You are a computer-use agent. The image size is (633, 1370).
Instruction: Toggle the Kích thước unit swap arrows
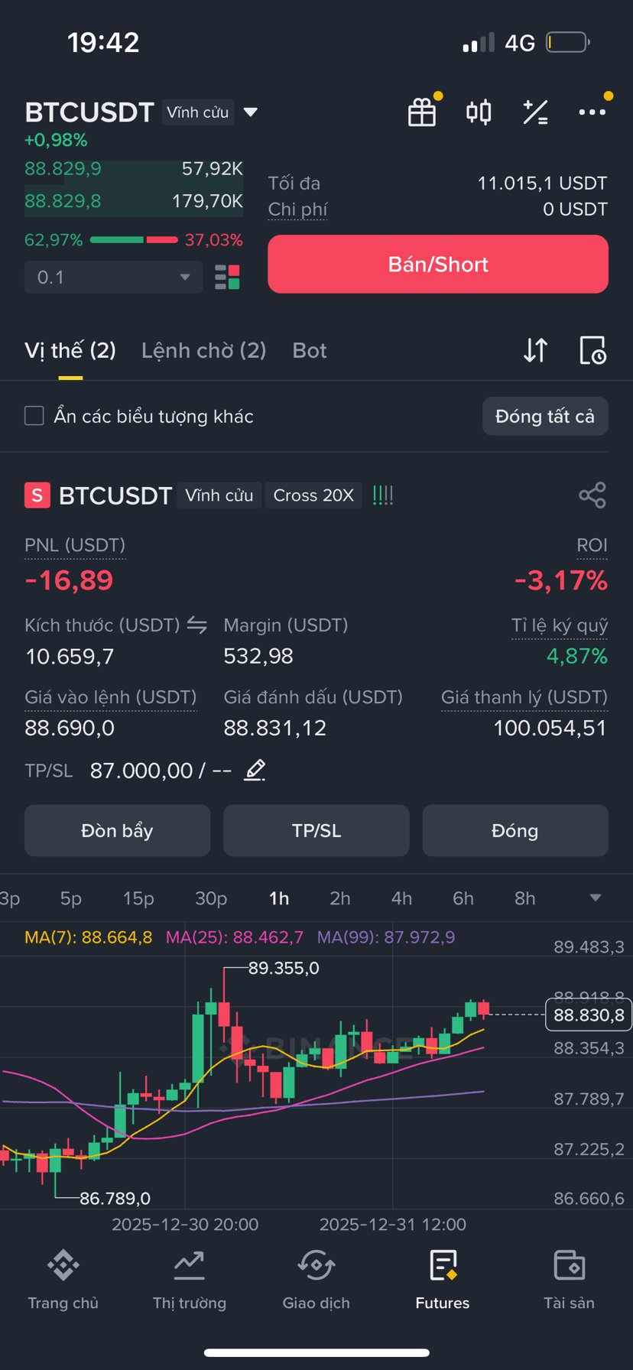(x=197, y=625)
